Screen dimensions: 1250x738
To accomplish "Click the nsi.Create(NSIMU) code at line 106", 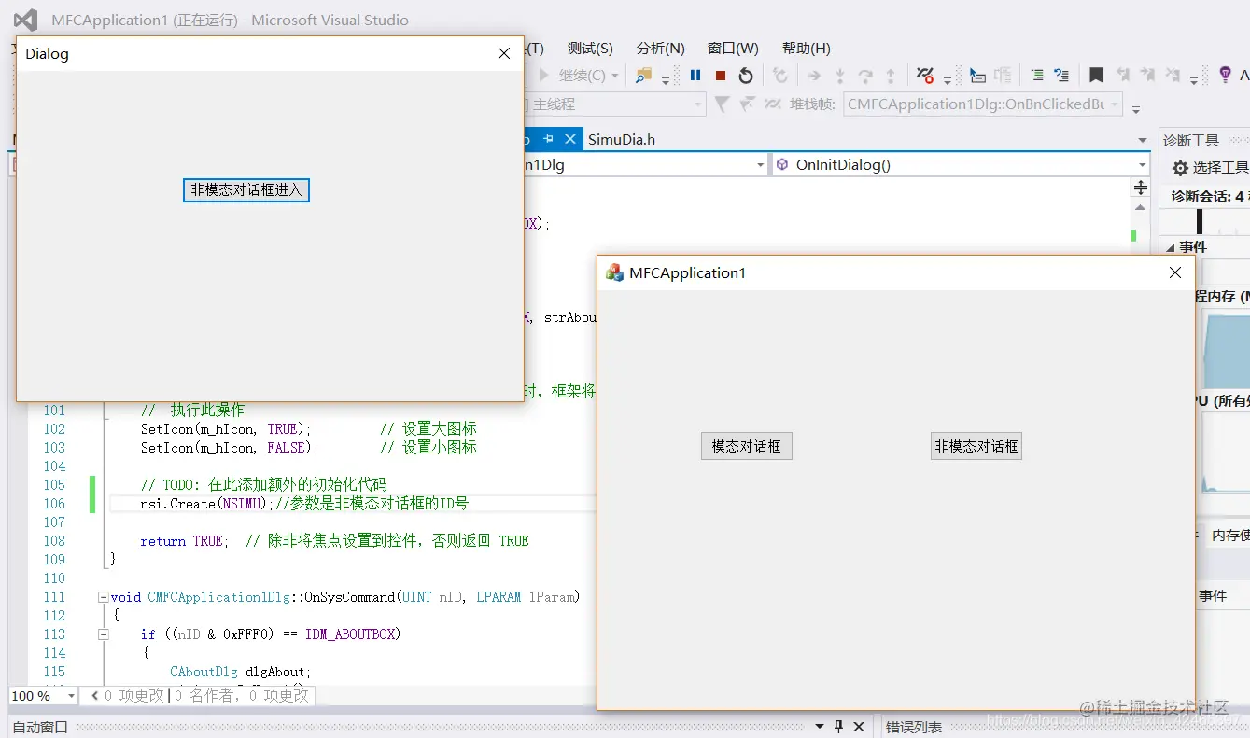I will 205,504.
